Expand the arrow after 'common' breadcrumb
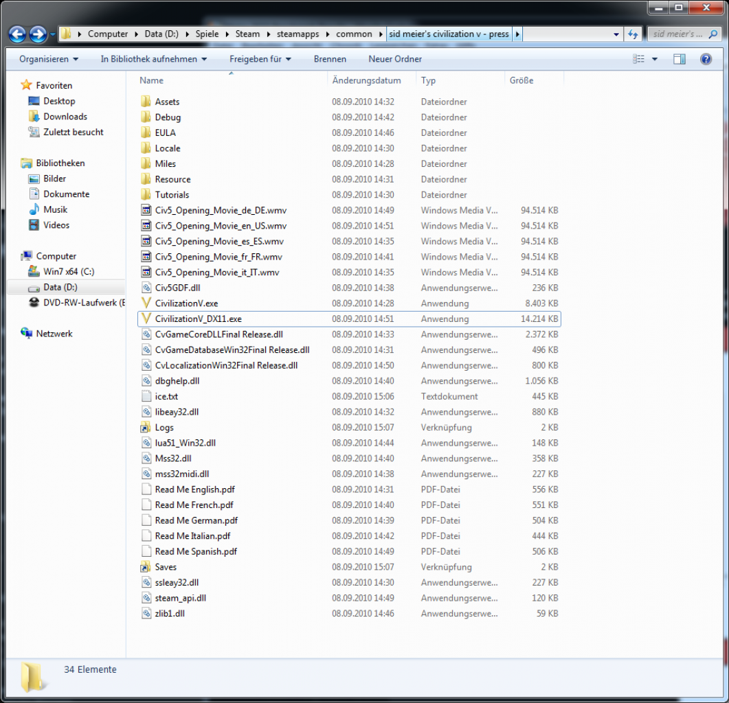This screenshot has height=703, width=729. [381, 34]
